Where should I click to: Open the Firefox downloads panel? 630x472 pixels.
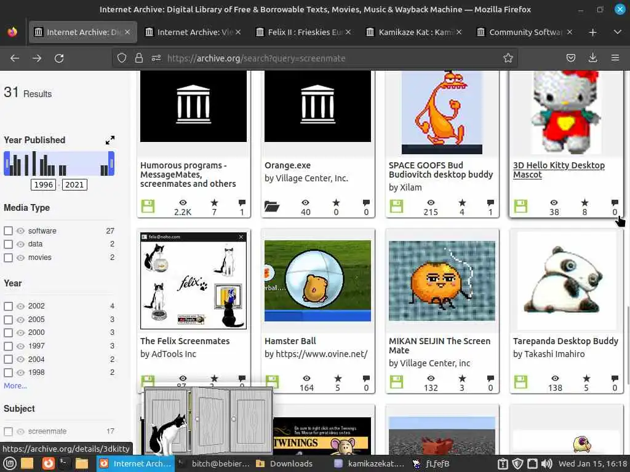click(592, 58)
